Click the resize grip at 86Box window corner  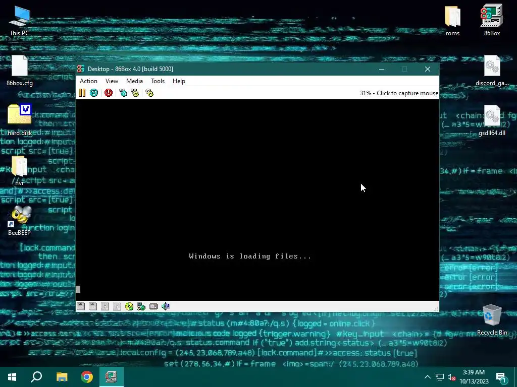click(436, 309)
